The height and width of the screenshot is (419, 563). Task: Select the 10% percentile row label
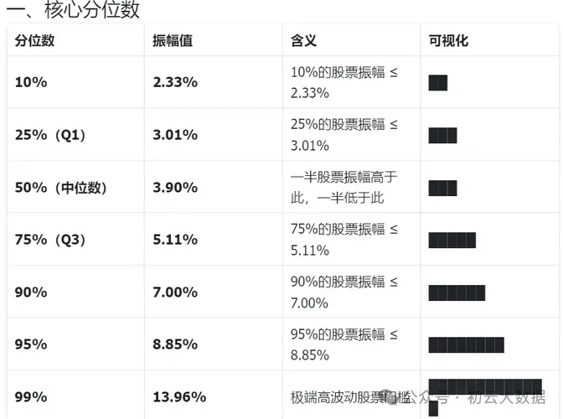point(31,82)
